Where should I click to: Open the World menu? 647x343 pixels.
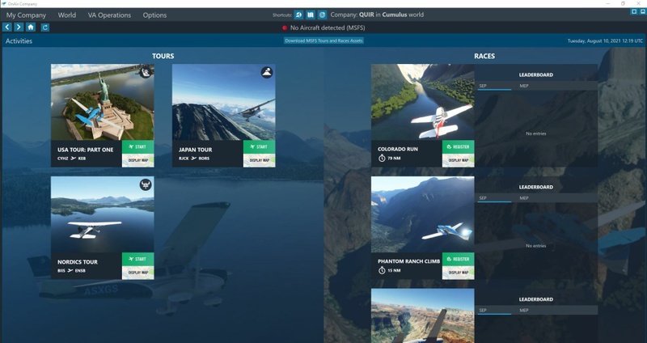[x=67, y=15]
